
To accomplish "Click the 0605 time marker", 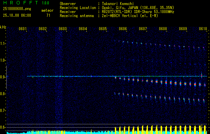I will [x=103, y=29].
